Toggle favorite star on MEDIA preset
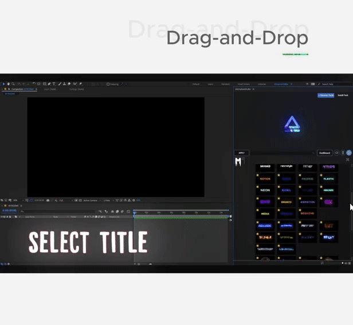Image resolution: width=353 pixels, height=325 pixels. (x=257, y=210)
